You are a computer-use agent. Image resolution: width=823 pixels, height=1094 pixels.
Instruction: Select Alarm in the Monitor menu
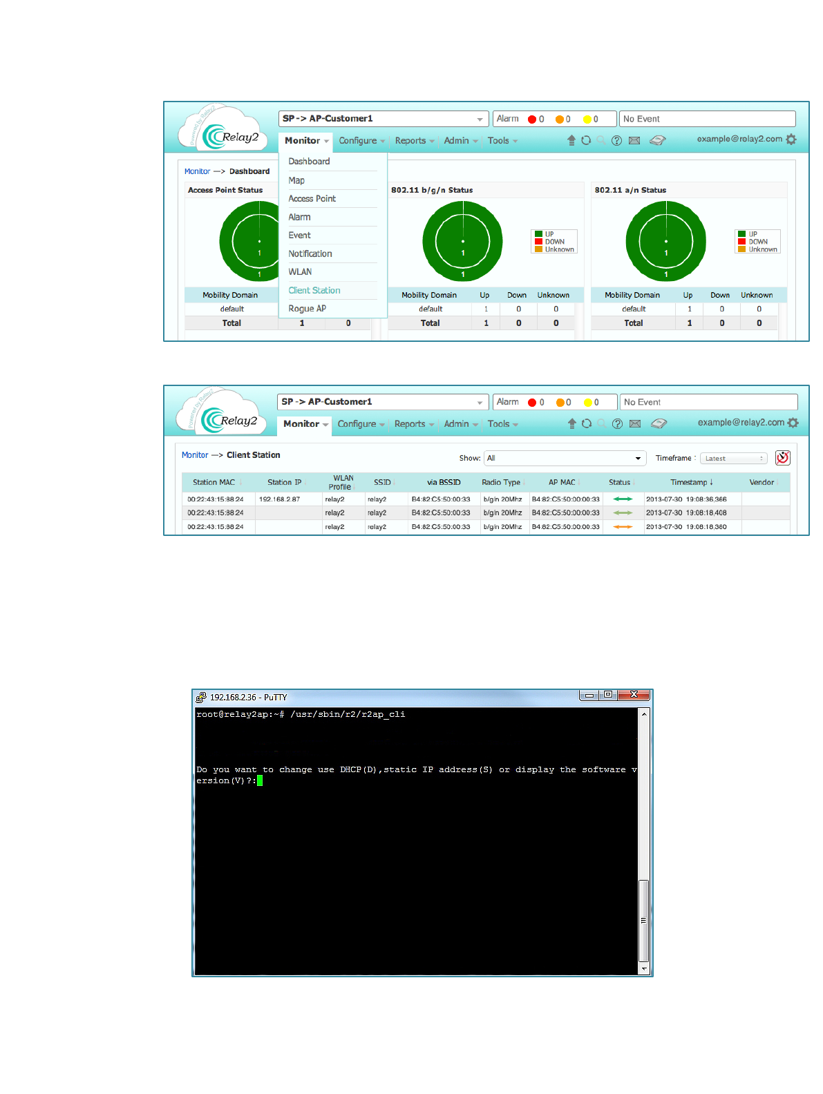click(299, 217)
